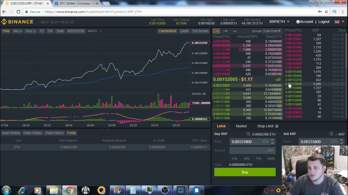Open the Order History tab
The height and width of the screenshot is (195, 348).
pyautogui.click(x=32, y=133)
